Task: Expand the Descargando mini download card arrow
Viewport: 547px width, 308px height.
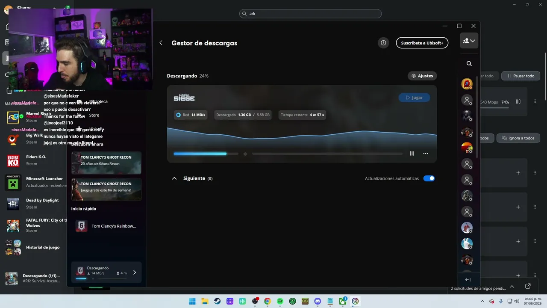Action: coord(135,272)
